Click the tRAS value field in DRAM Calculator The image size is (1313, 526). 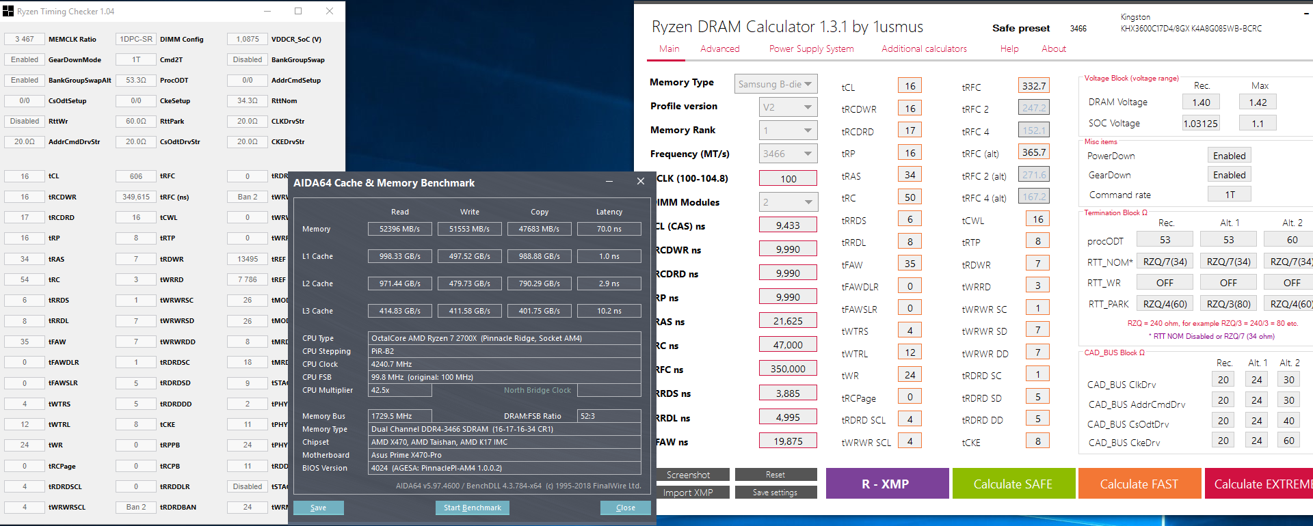[910, 175]
